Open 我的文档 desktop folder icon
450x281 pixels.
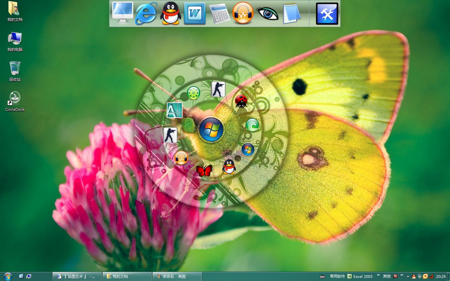pos(15,12)
